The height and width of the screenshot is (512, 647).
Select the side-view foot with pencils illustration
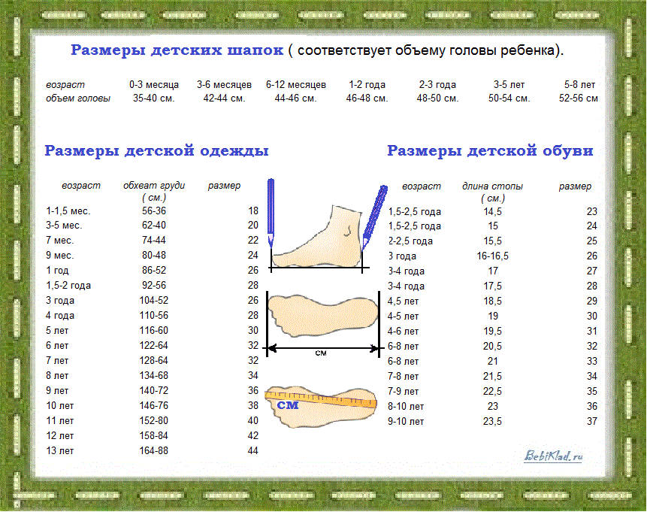(x=328, y=226)
